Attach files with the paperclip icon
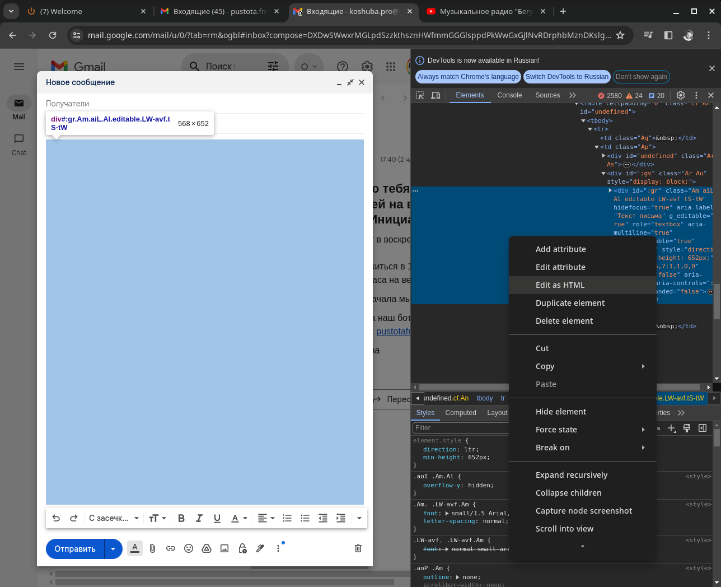The image size is (721, 587). [152, 548]
